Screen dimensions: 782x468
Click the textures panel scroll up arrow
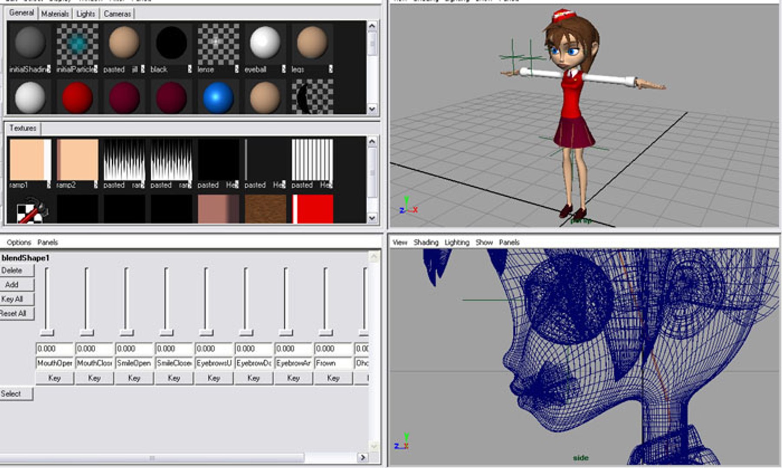click(372, 142)
